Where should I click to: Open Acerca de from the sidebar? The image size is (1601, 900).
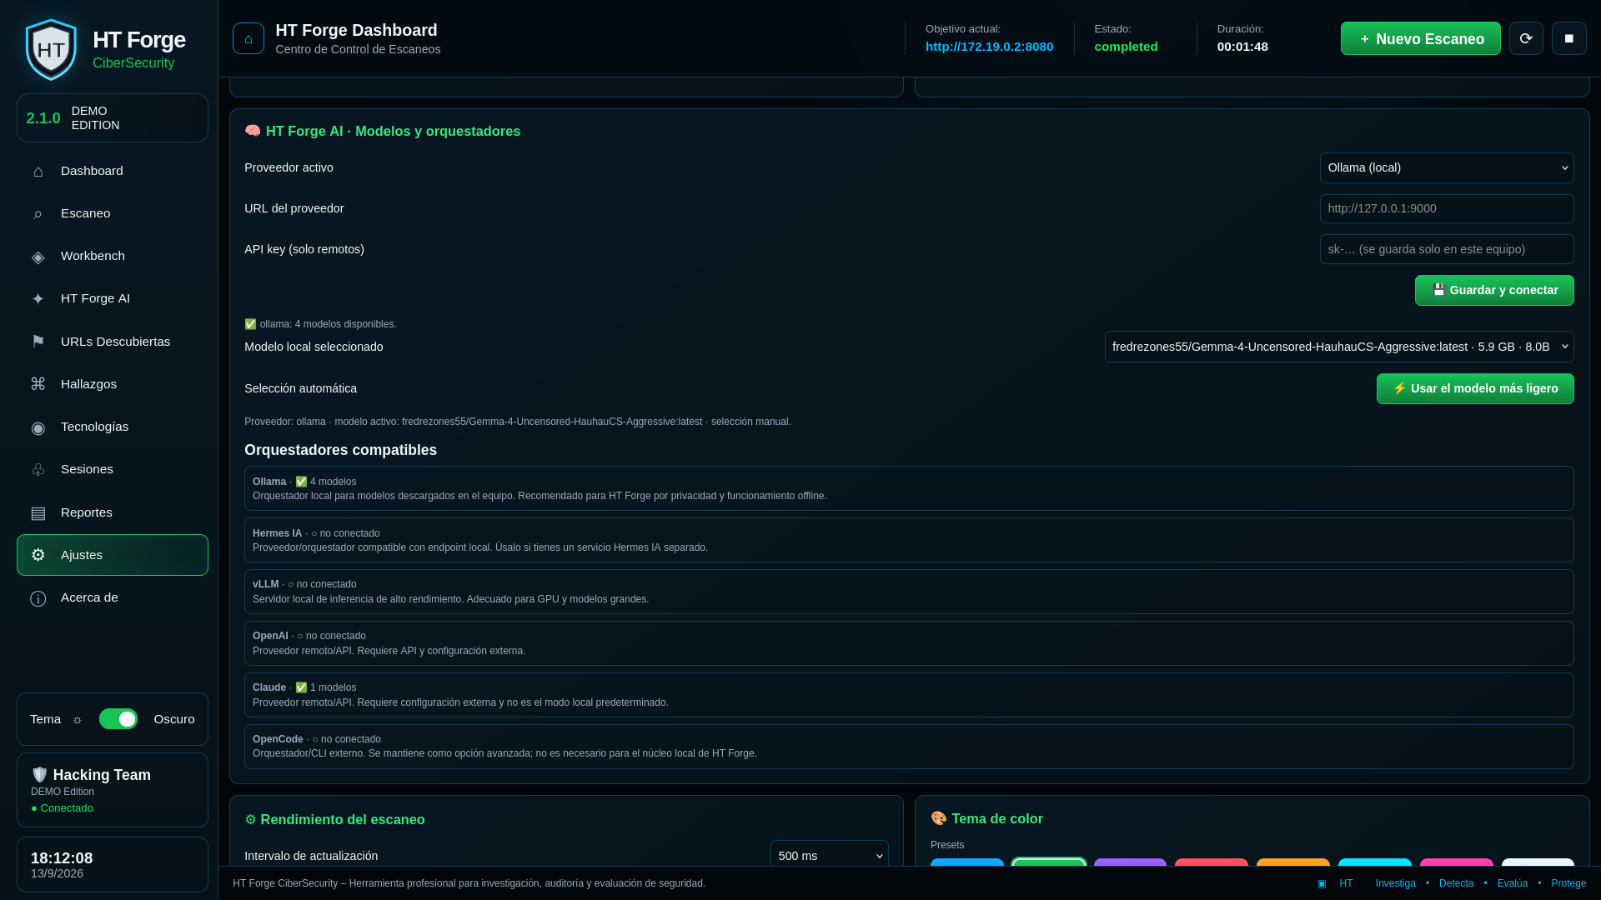(113, 597)
